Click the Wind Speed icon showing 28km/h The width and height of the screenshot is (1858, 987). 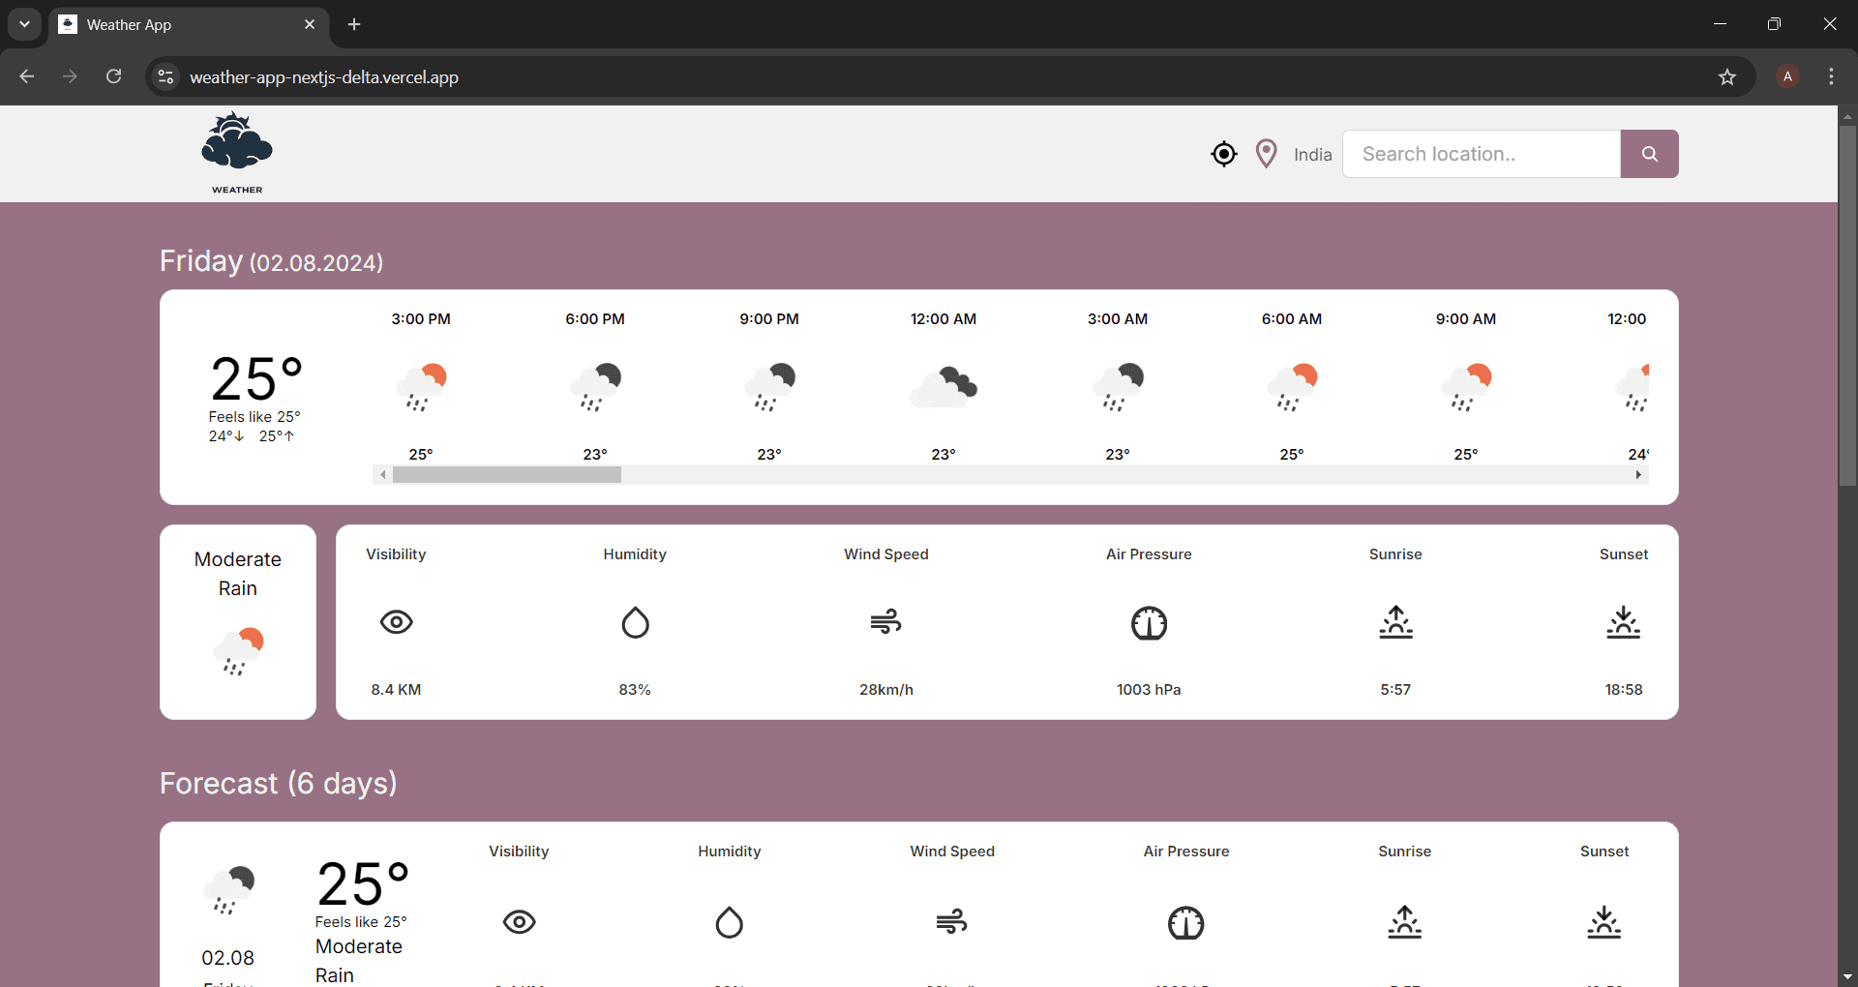pos(885,622)
